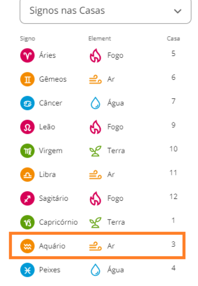Screen dimensions: 198x286
Task: Click the Sagitário sign name
Action: [x=53, y=198]
